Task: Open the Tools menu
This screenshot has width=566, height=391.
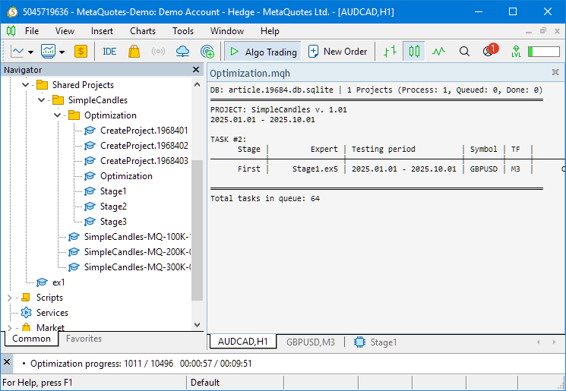Action: [x=183, y=31]
